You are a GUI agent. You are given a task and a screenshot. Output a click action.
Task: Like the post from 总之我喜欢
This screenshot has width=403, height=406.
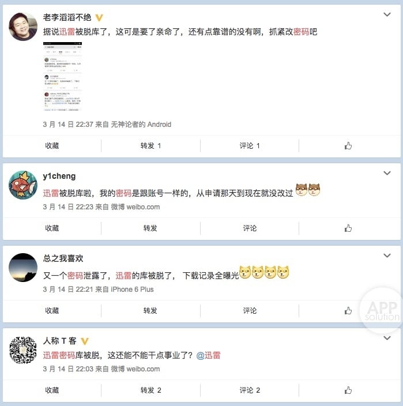pos(348,310)
